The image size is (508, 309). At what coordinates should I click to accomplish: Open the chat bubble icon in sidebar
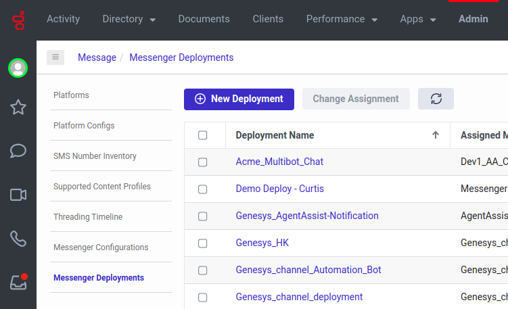tap(18, 151)
